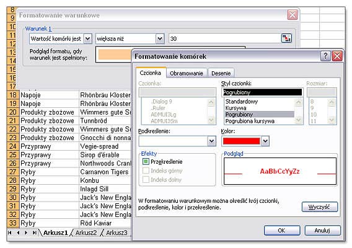Select the Arkusz1 sheet tab

pos(55,232)
